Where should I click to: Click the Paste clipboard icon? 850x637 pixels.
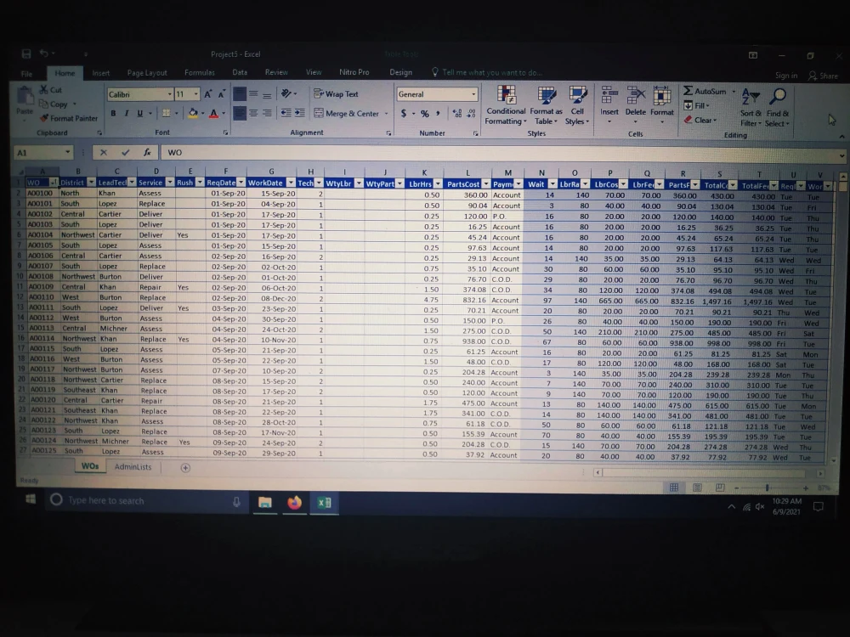pos(25,96)
